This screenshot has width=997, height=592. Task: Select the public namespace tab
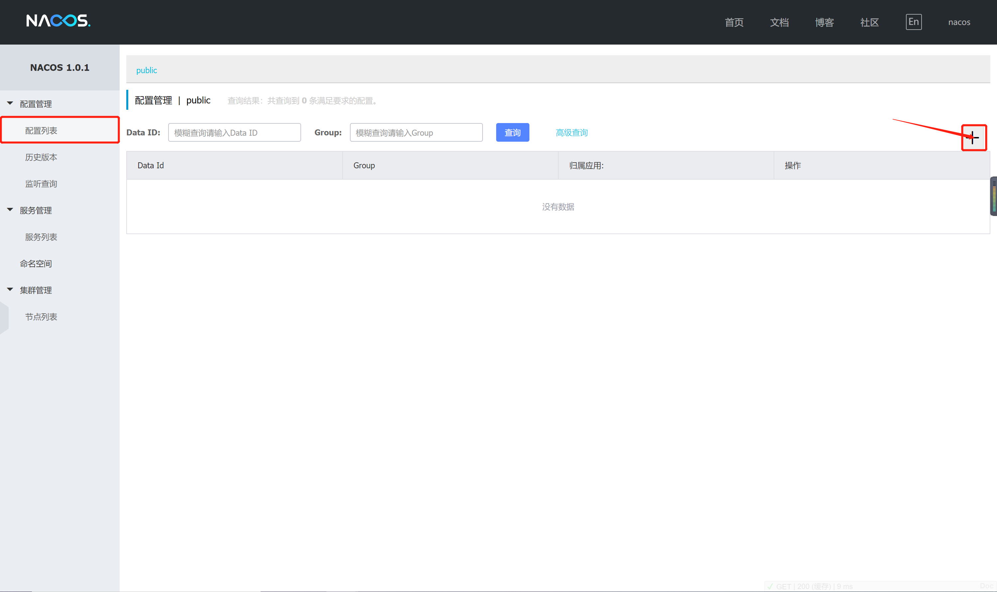pyautogui.click(x=146, y=70)
